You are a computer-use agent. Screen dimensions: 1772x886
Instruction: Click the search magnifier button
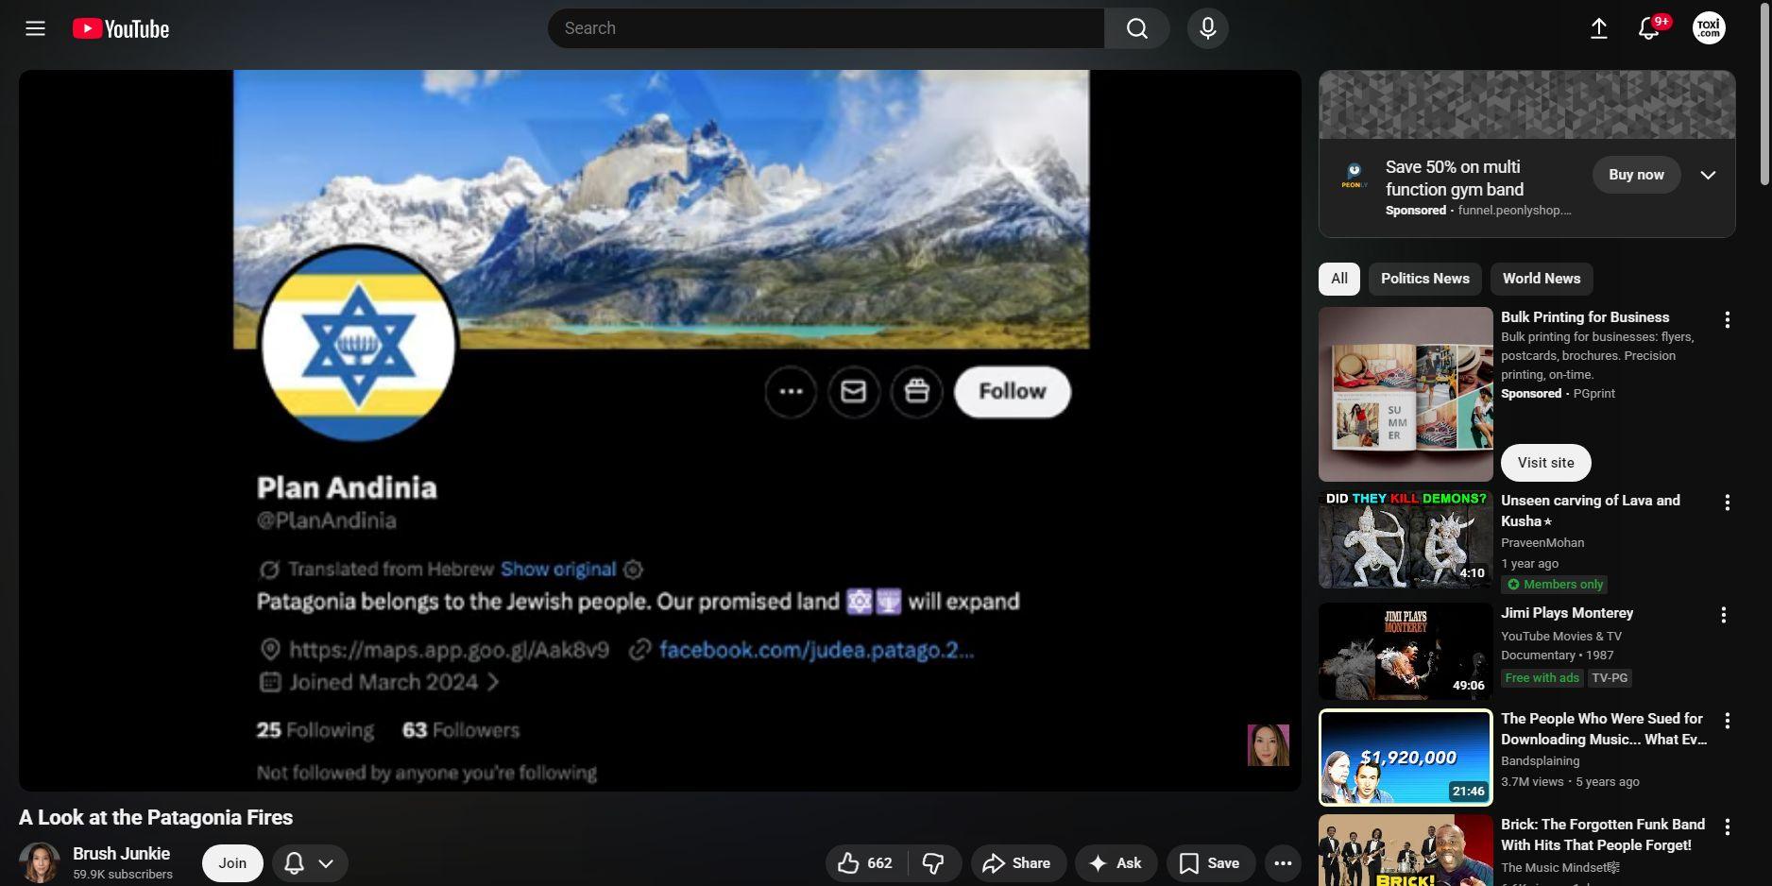tap(1136, 28)
